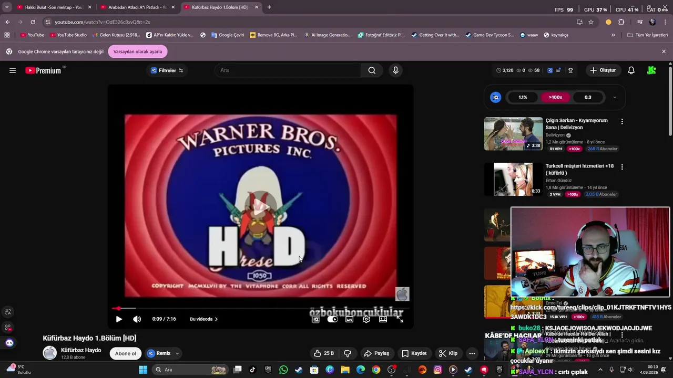Image resolution: width=673 pixels, height=378 pixels.
Task: Open a new browser tab
Action: [x=269, y=7]
